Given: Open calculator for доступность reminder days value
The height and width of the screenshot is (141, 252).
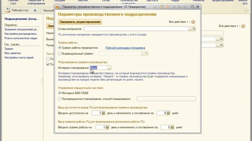Looking at the screenshot, I should [168, 113].
